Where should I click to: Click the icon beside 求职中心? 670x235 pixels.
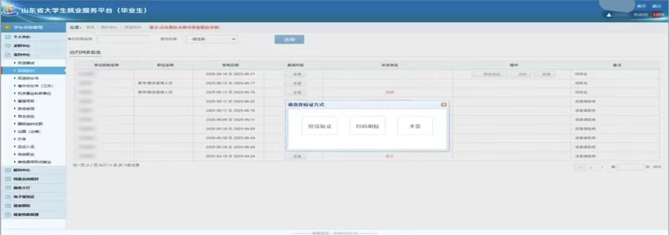click(x=7, y=46)
